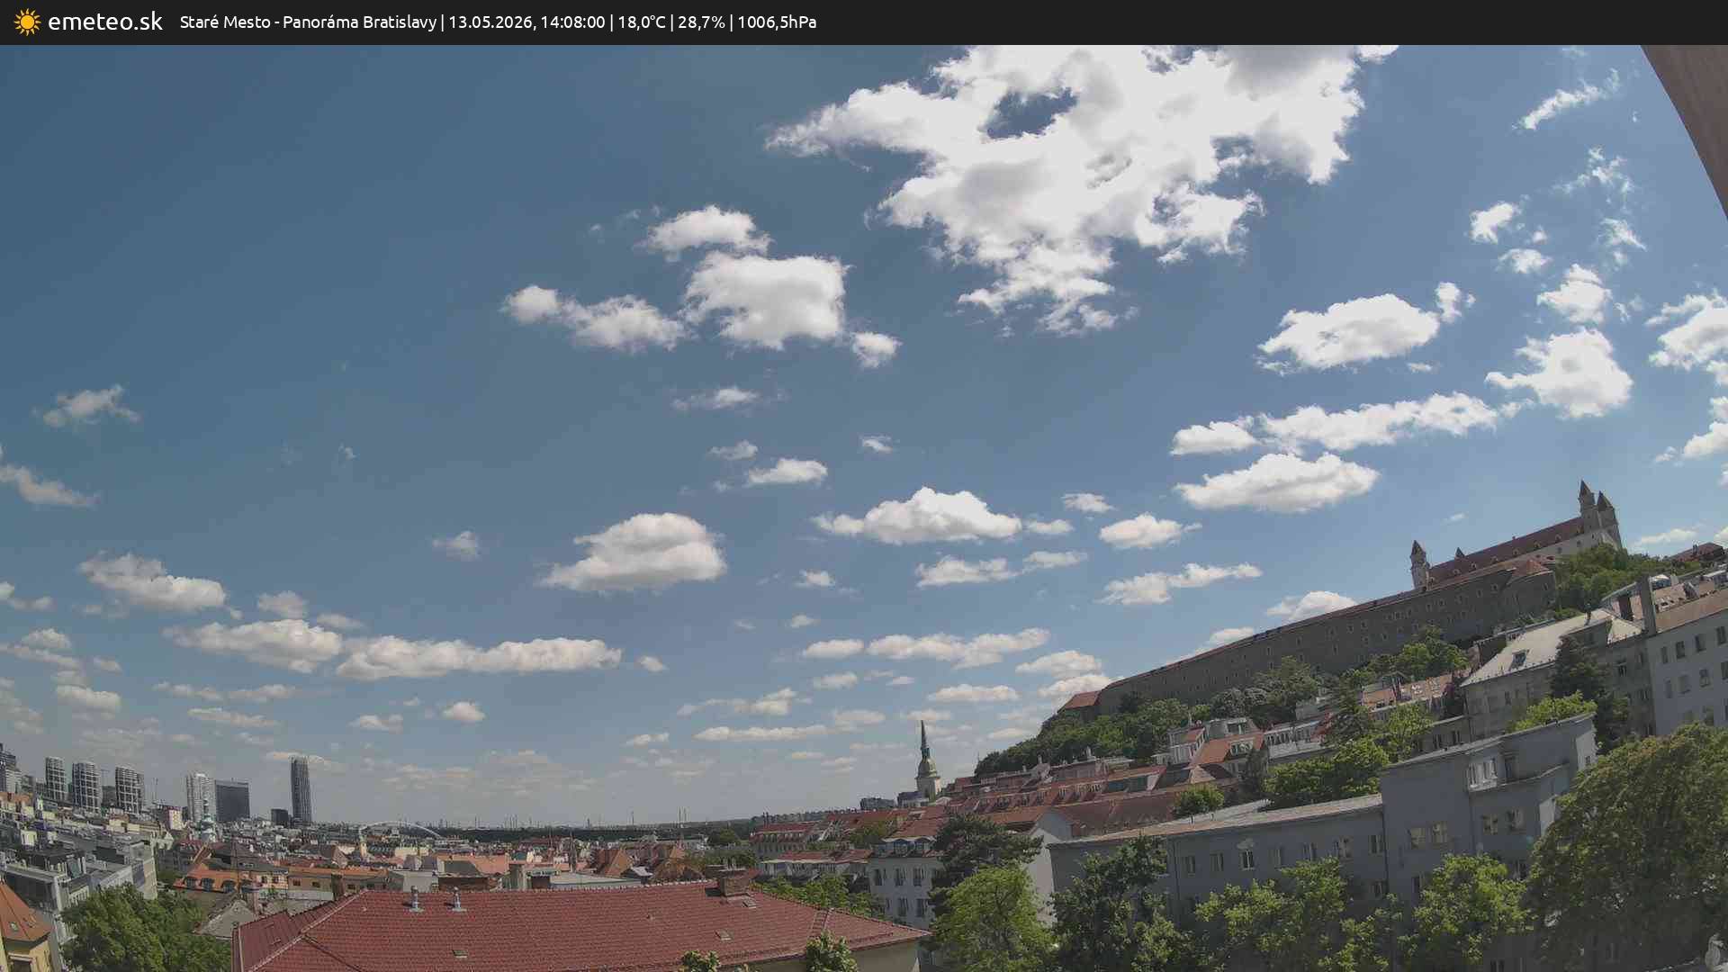Click the humidity value '28,7%'
Screen dimensions: 1728x972
click(701, 22)
